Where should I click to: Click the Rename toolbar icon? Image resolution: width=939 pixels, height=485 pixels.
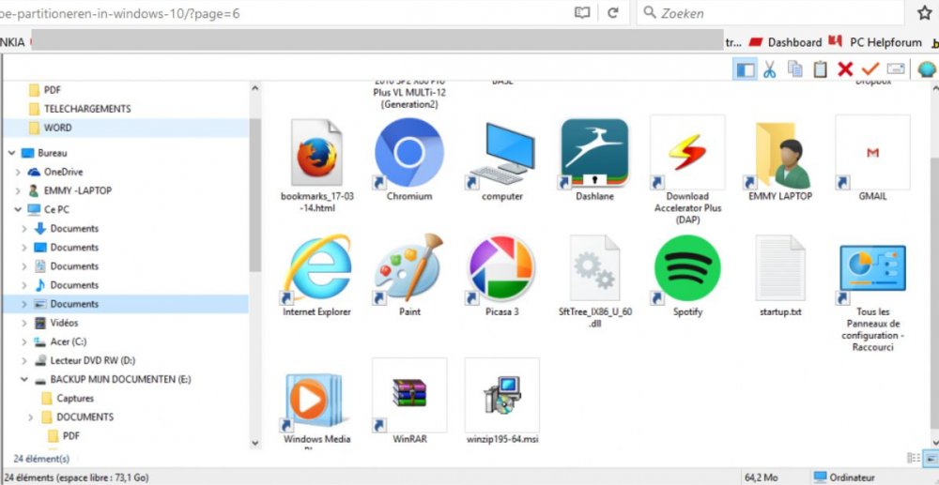pyautogui.click(x=896, y=69)
